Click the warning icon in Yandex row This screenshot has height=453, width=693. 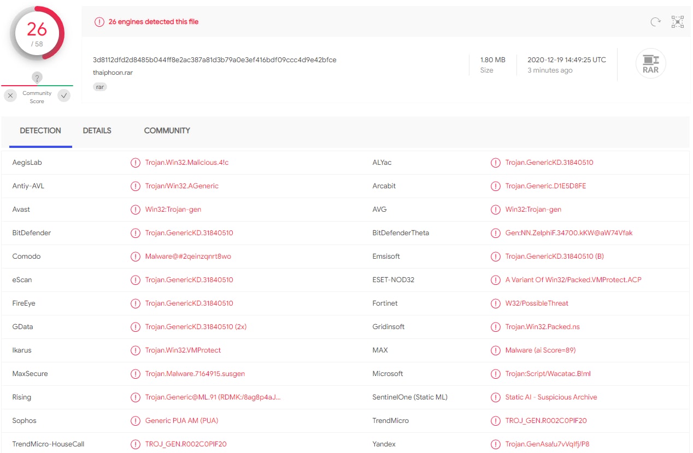tap(495, 444)
